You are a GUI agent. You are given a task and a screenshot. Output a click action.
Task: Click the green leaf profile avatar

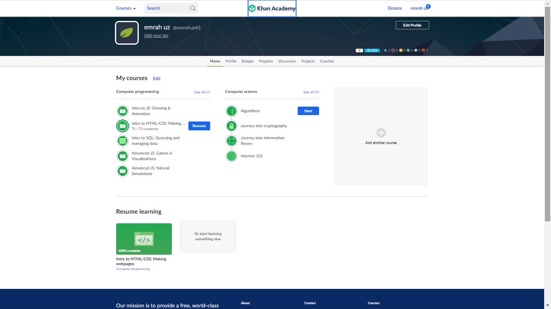127,33
